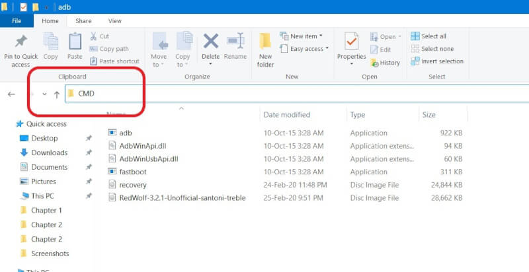Open the Customize Quick Access Toolbar arrow

(x=46, y=7)
